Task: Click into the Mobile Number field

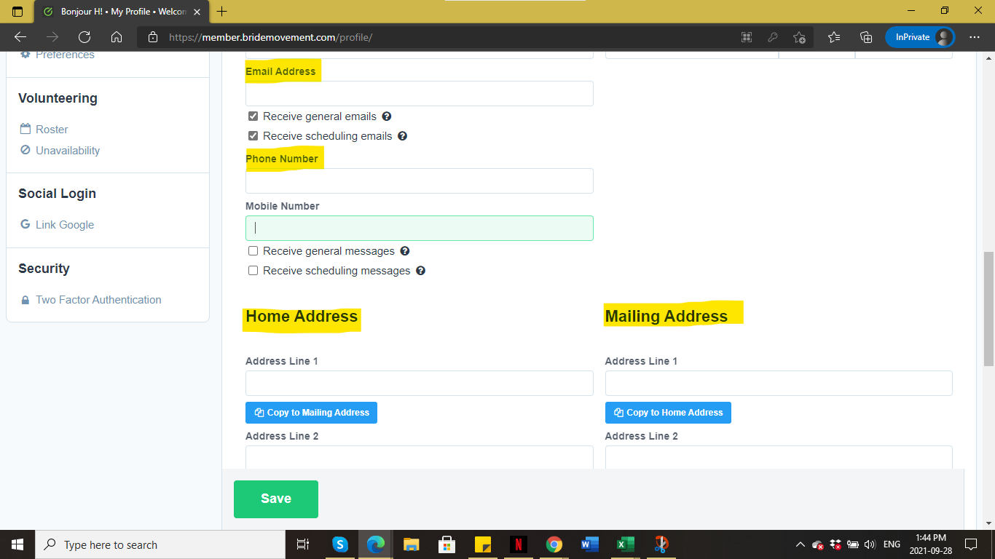Action: [420, 228]
